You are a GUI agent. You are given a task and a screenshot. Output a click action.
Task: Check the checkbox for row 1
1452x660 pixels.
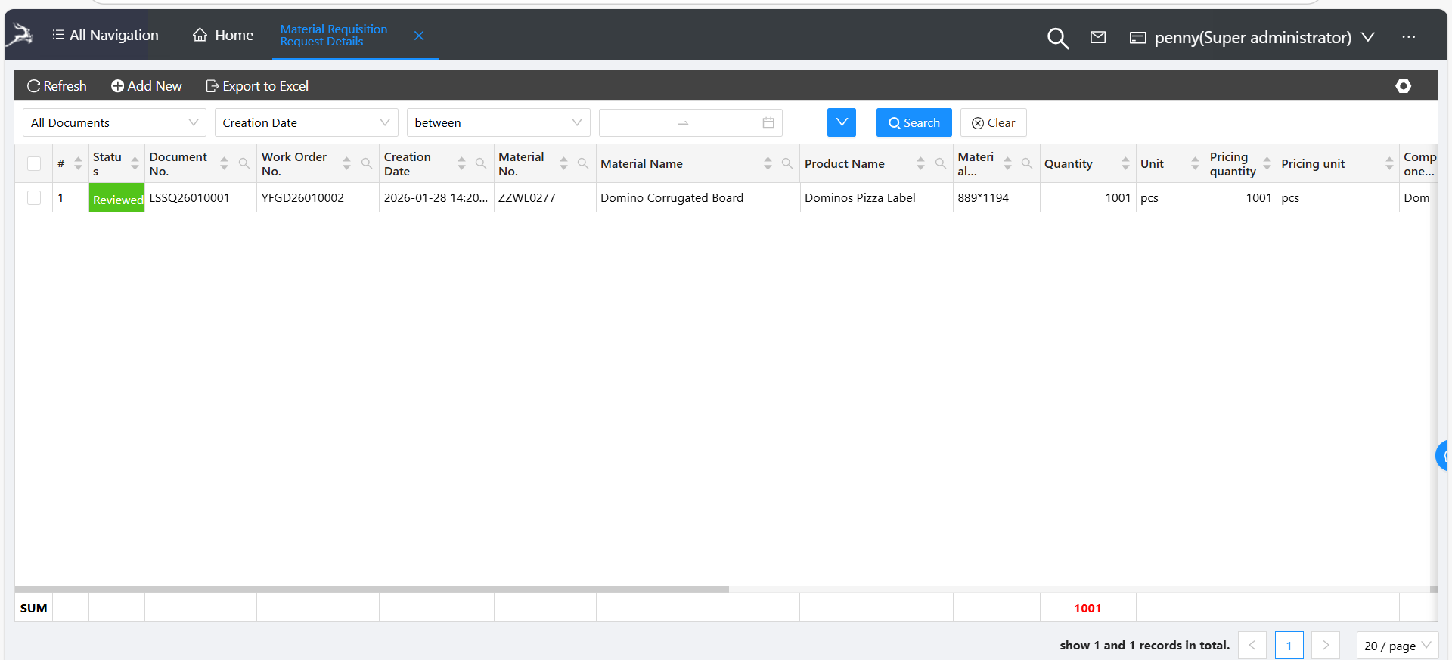tap(34, 197)
